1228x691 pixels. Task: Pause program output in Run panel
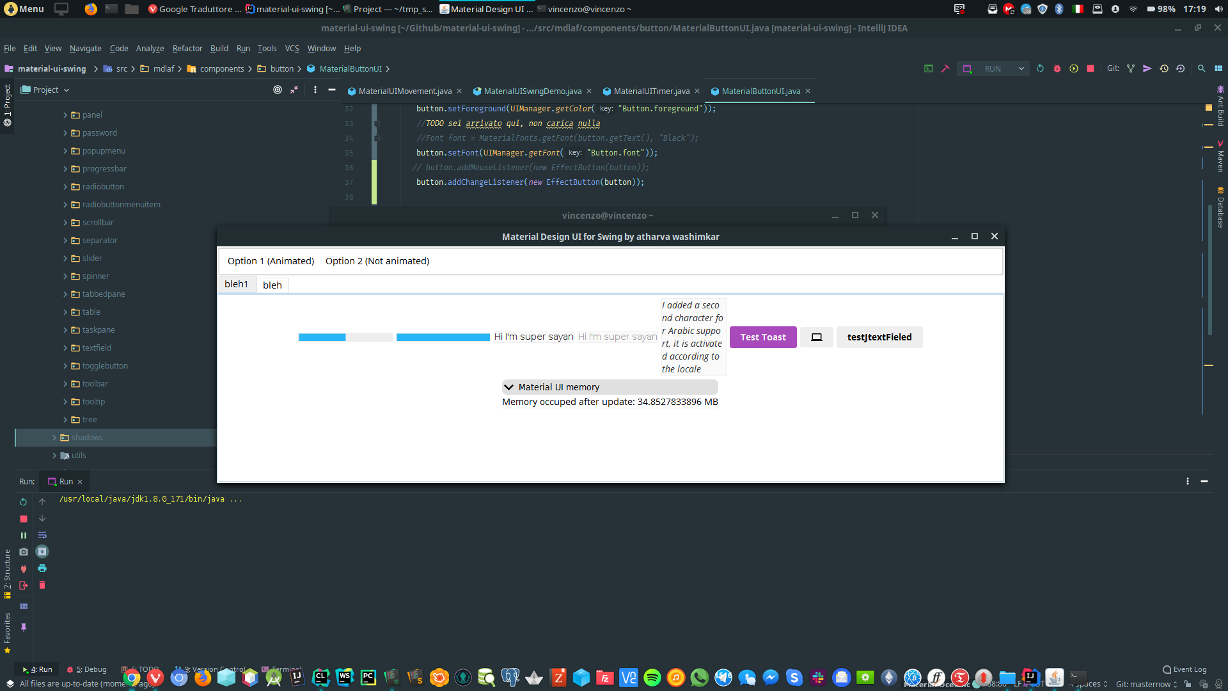tap(24, 535)
